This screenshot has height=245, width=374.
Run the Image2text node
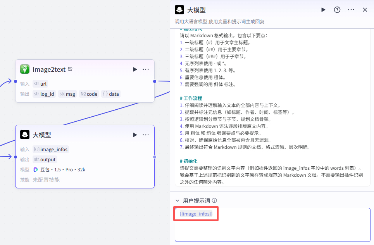point(135,69)
